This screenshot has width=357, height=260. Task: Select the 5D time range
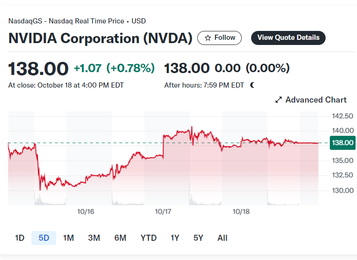pos(44,238)
